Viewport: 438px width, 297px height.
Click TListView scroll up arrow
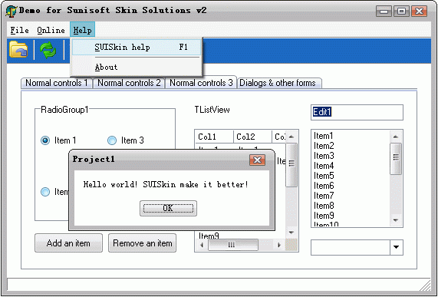pos(291,137)
